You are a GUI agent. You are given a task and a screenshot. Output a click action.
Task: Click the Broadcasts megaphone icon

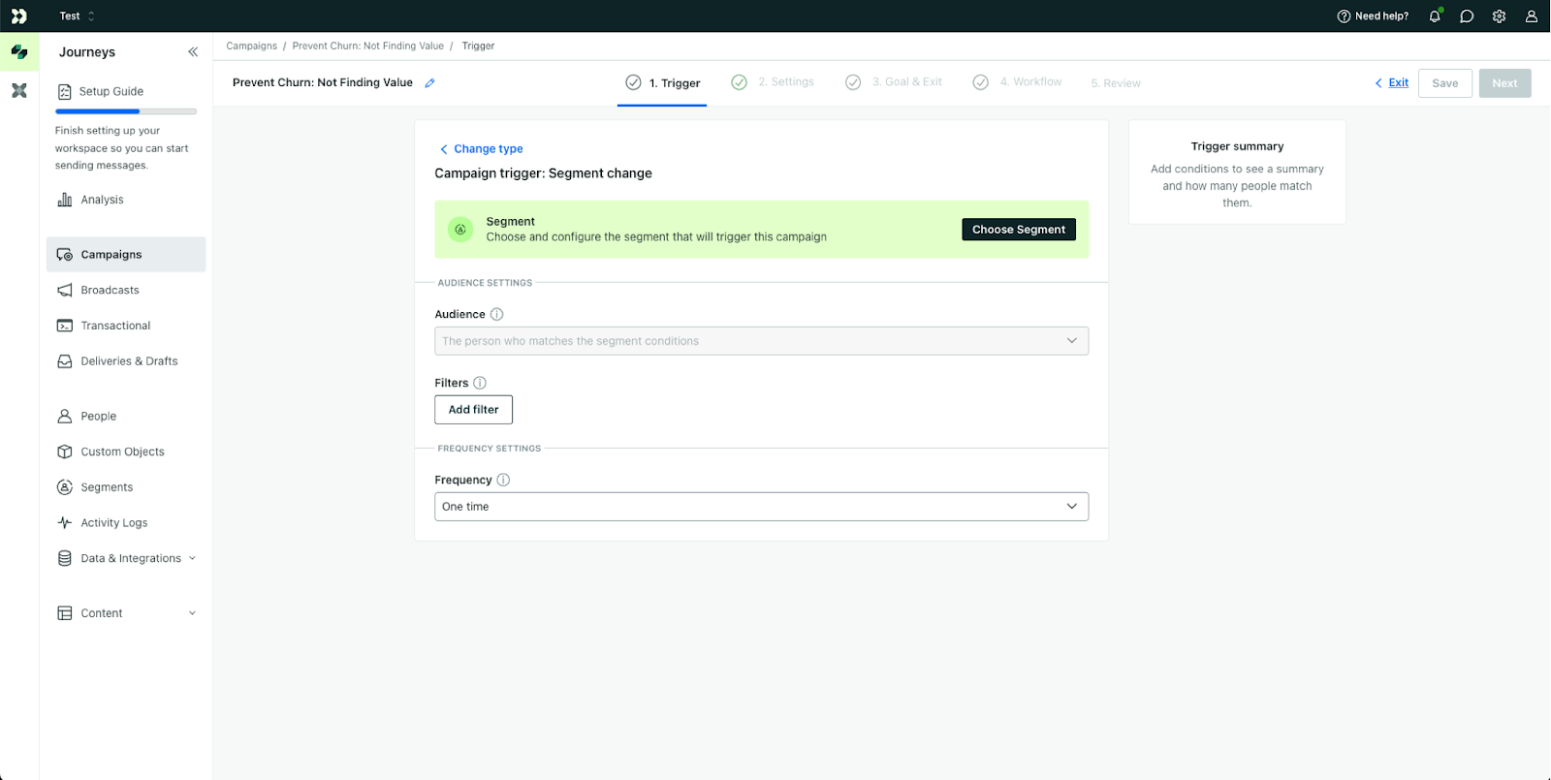[65, 291]
